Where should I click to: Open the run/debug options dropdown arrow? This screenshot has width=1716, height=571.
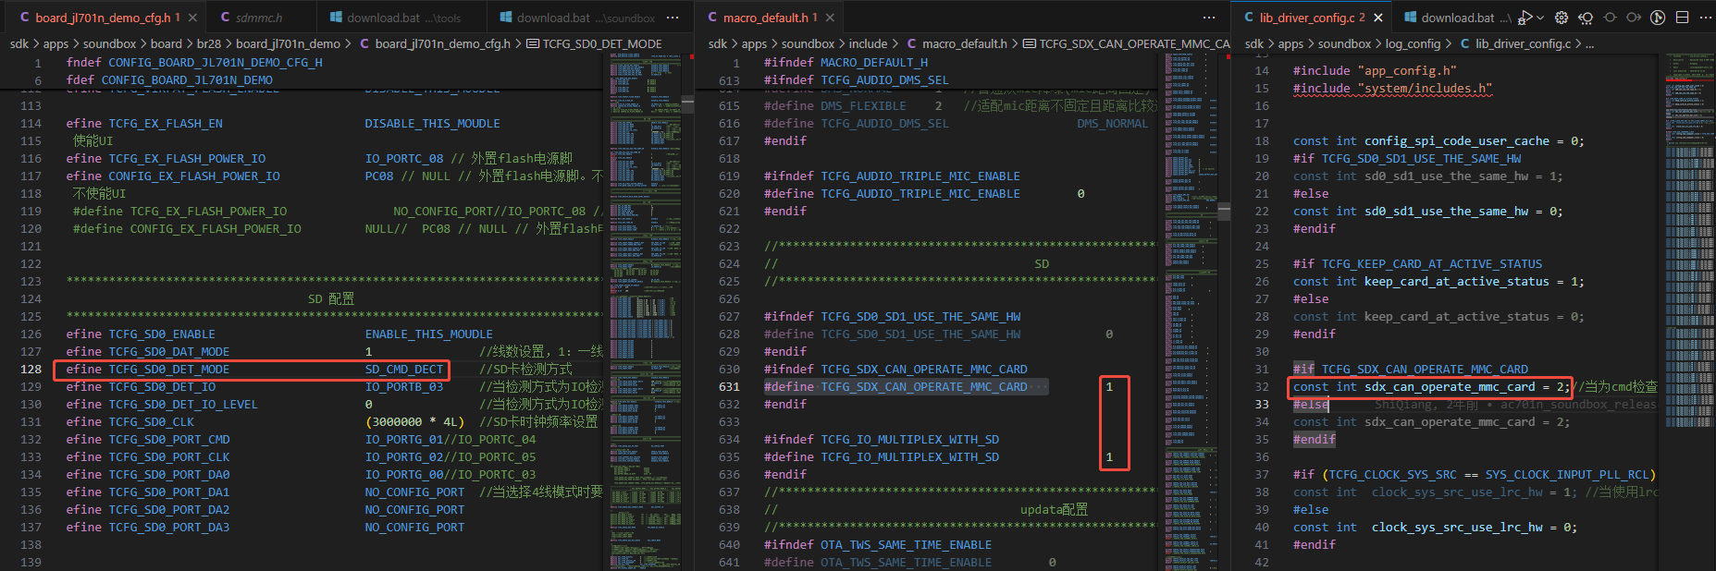[1539, 18]
